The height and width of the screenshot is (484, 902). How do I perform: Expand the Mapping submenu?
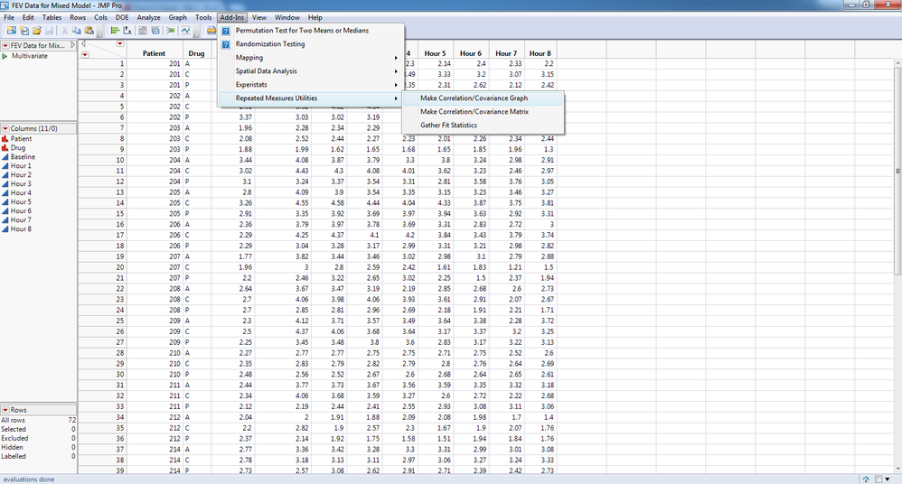tap(311, 58)
